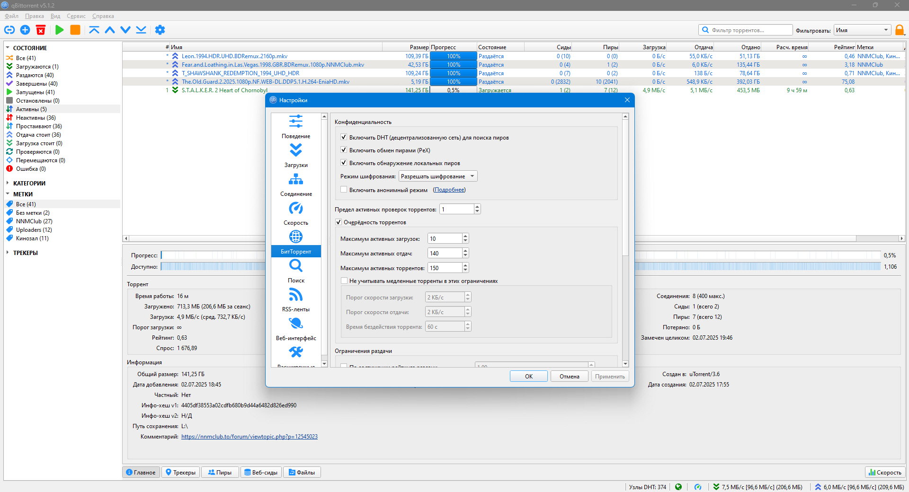Toggle the torrent queueing checkbox

click(339, 222)
